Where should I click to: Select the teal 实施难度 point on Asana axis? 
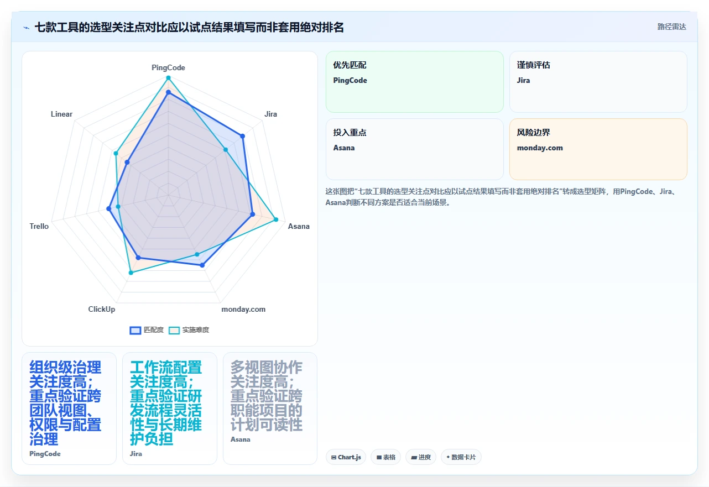[x=276, y=220]
